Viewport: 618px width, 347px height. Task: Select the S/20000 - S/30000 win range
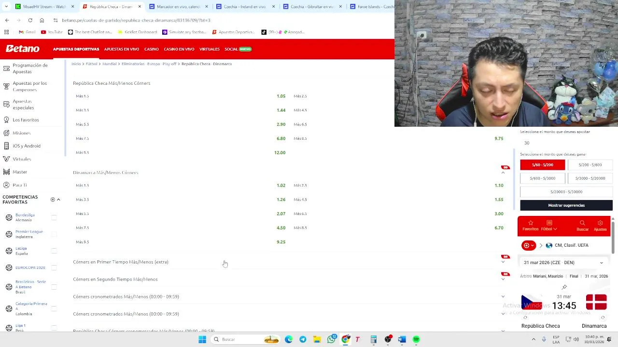[x=566, y=192]
